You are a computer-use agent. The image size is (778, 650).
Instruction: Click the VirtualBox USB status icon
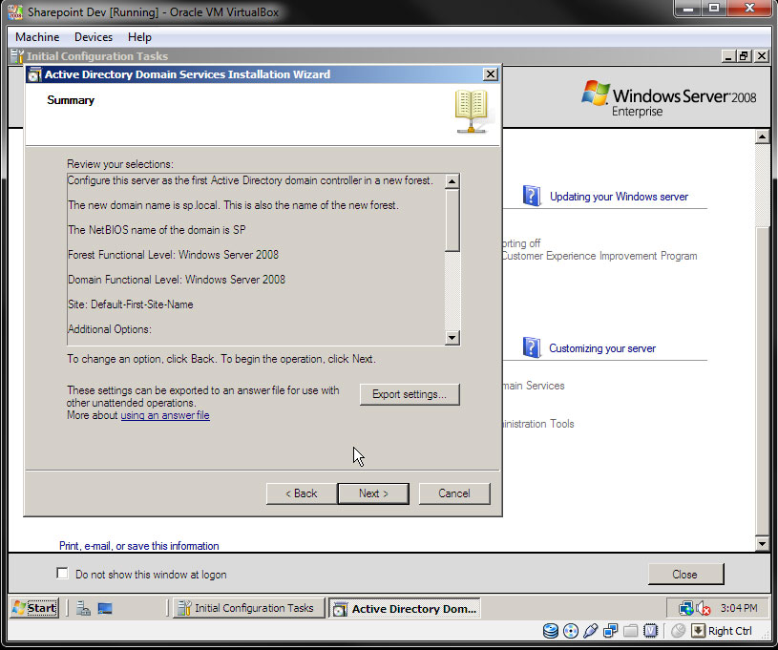(591, 631)
